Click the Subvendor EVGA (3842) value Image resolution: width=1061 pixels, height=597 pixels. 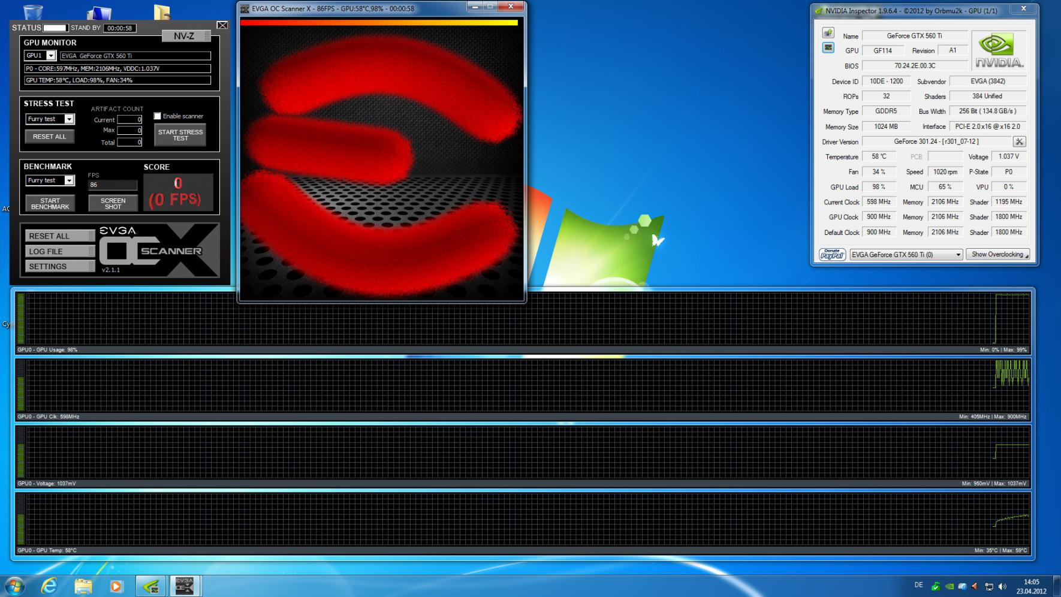click(x=988, y=82)
